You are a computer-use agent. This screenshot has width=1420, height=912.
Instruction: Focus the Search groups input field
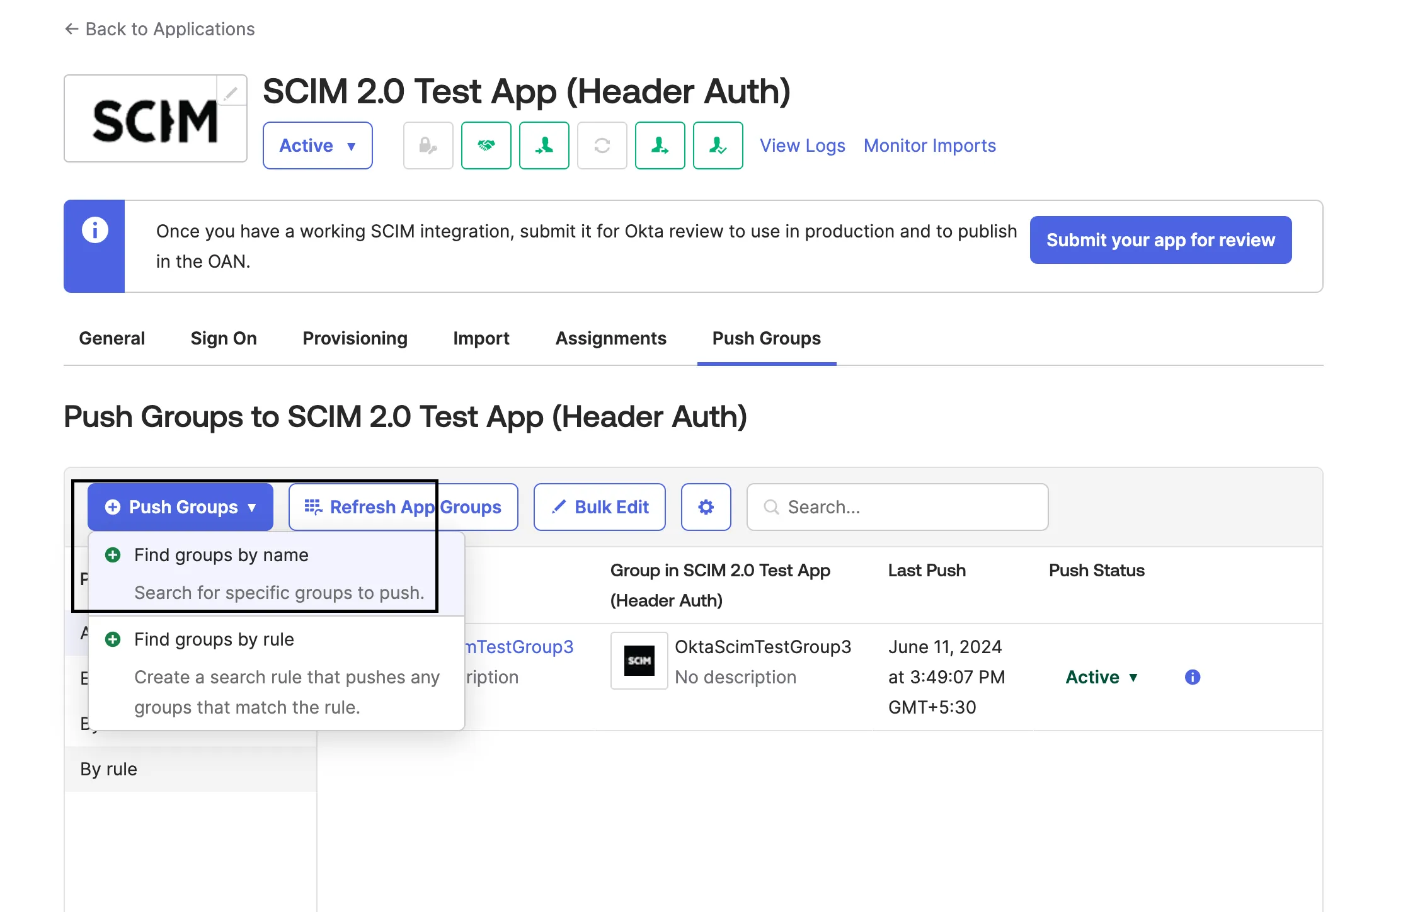(x=898, y=507)
